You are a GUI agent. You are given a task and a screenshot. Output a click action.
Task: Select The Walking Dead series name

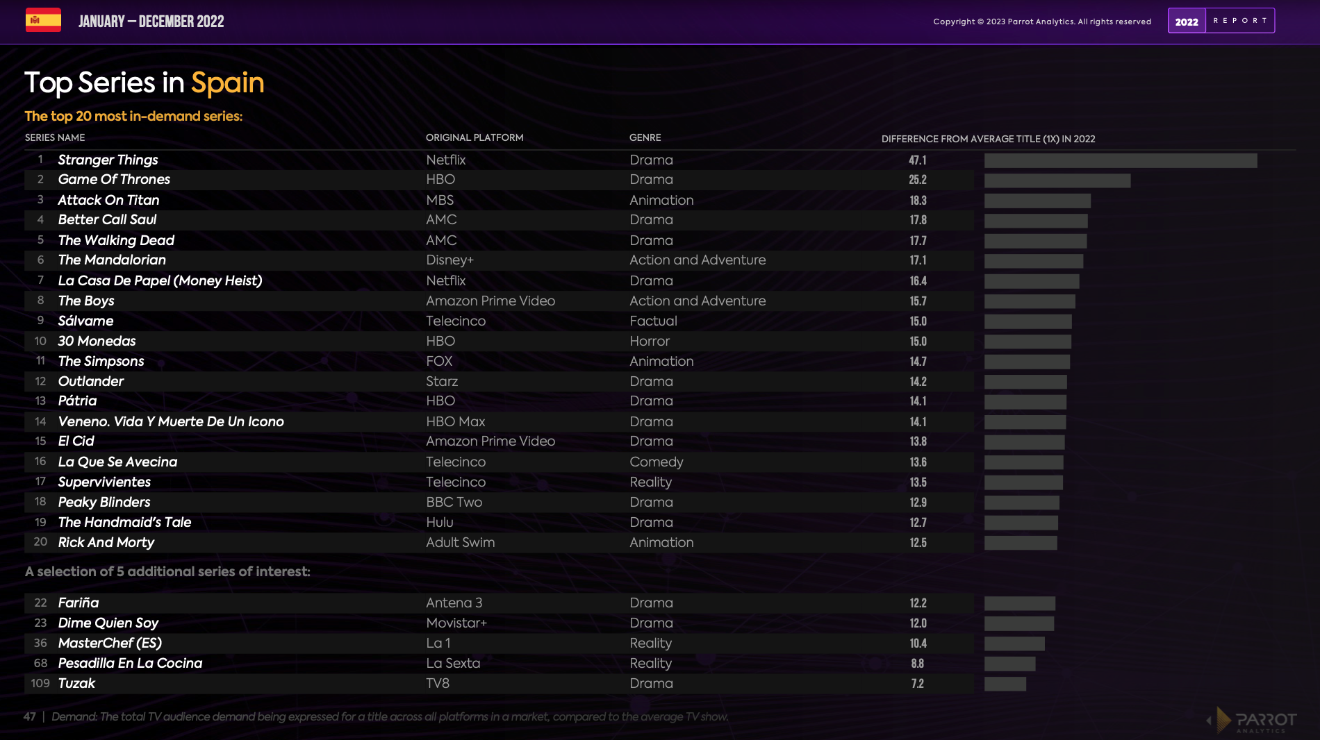117,240
